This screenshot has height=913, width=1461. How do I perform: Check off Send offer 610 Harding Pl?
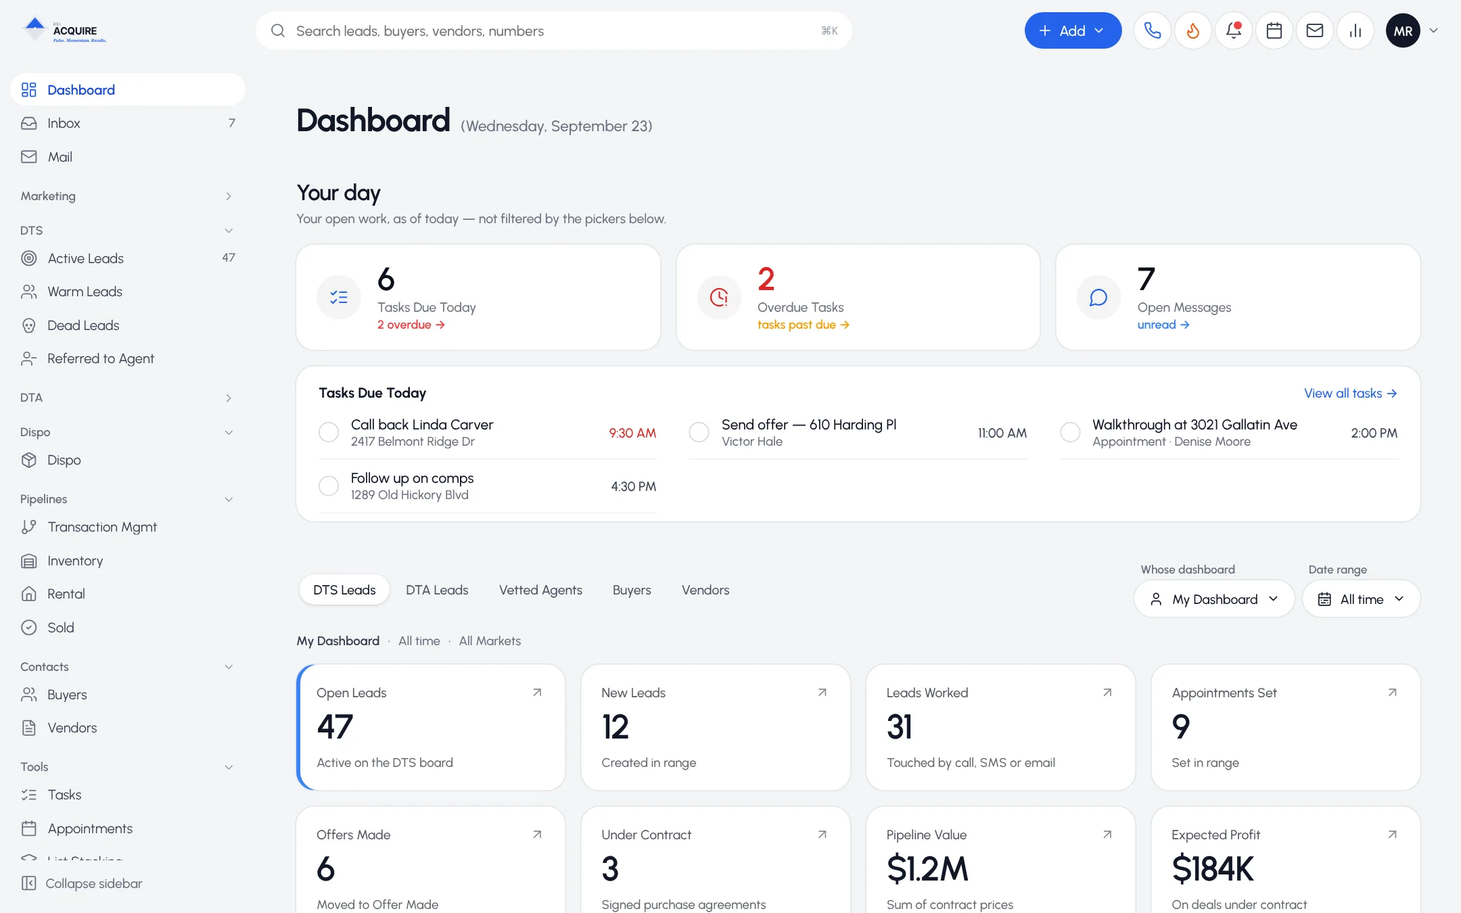(x=699, y=432)
